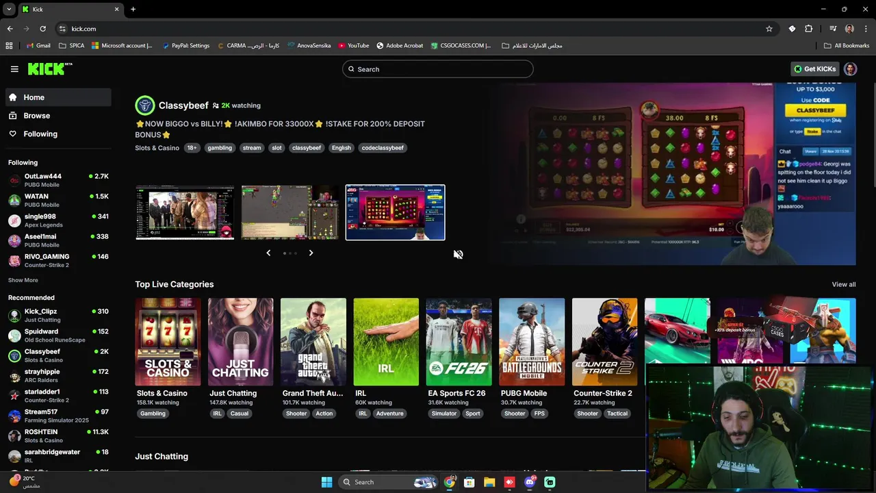Unmute the featured stream audio

pyautogui.click(x=458, y=254)
